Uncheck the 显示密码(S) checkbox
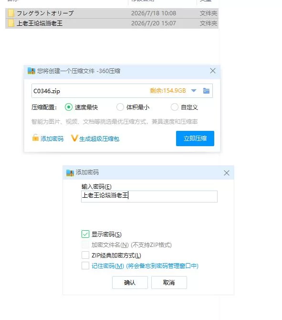 (85, 234)
